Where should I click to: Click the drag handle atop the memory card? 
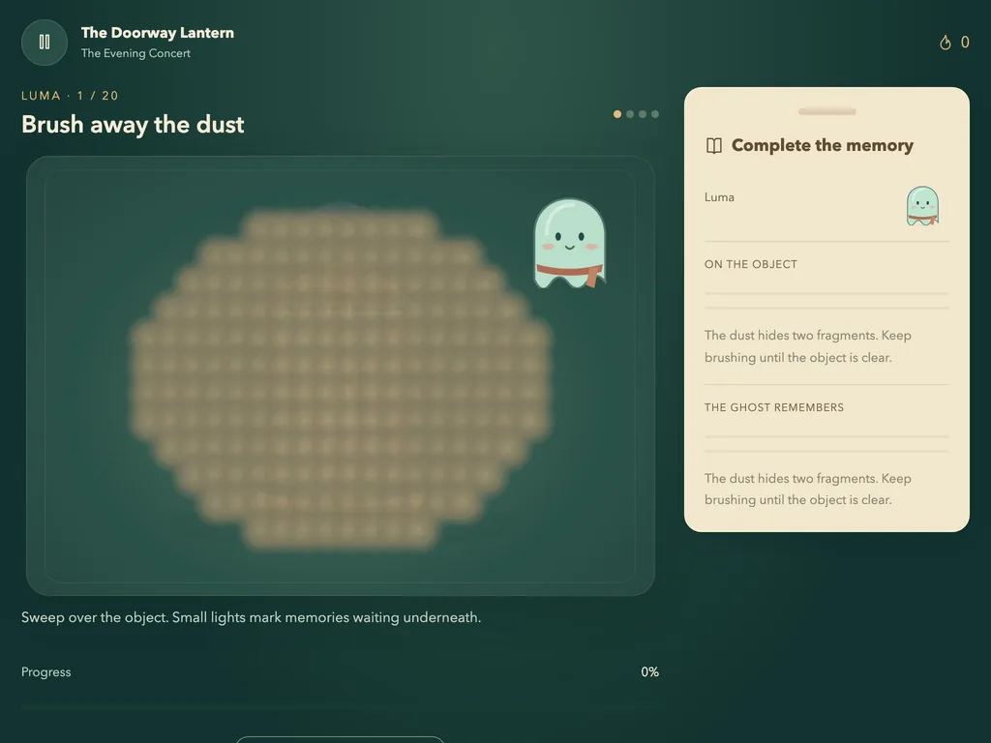[826, 112]
